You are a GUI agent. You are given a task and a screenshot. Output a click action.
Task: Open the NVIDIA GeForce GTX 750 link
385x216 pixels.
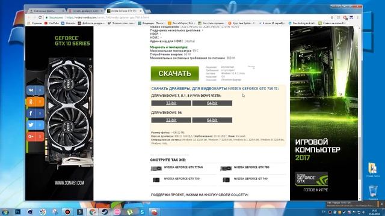[x=182, y=179]
